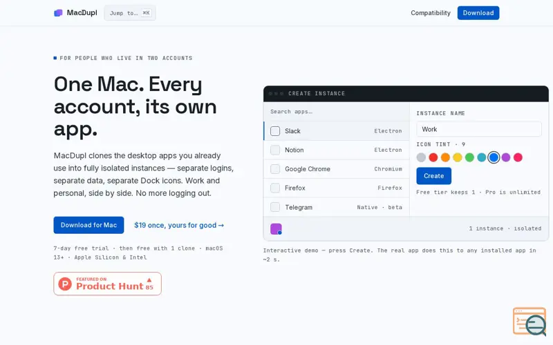Screen dimensions: 553x345
Task: Pick the green icon tint
Action: point(469,157)
